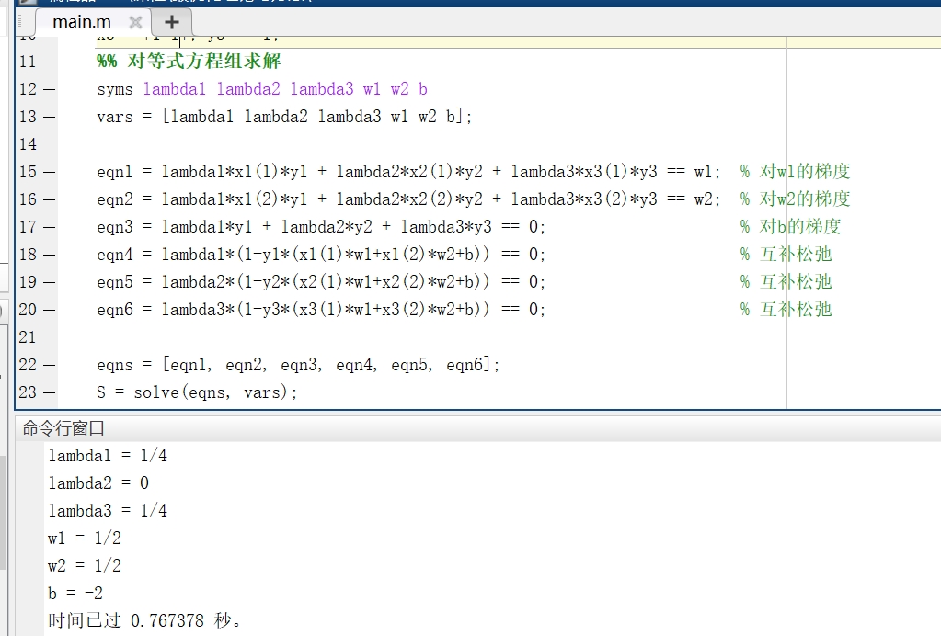Click the eqns array definition line

298,365
